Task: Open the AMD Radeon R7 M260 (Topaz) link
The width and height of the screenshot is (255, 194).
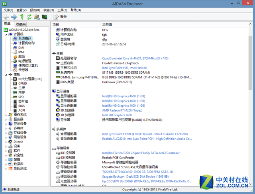Action: (x=122, y=110)
